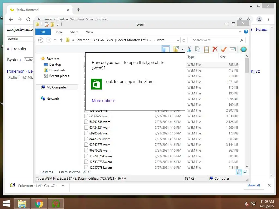Viewport: 279px width, 209px height.
Task: Open the Quick Access Toolbar customize dropdown
Action: pyautogui.click(x=57, y=25)
